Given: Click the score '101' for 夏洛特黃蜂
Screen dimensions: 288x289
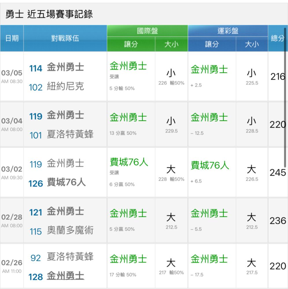Looking at the screenshot, I should [36, 136].
